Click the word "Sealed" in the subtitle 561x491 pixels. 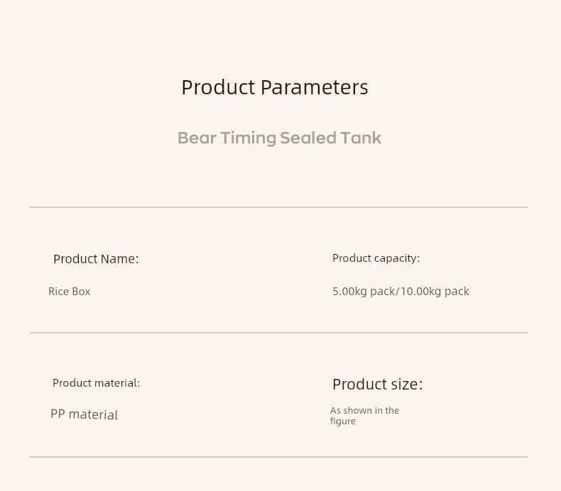click(307, 138)
